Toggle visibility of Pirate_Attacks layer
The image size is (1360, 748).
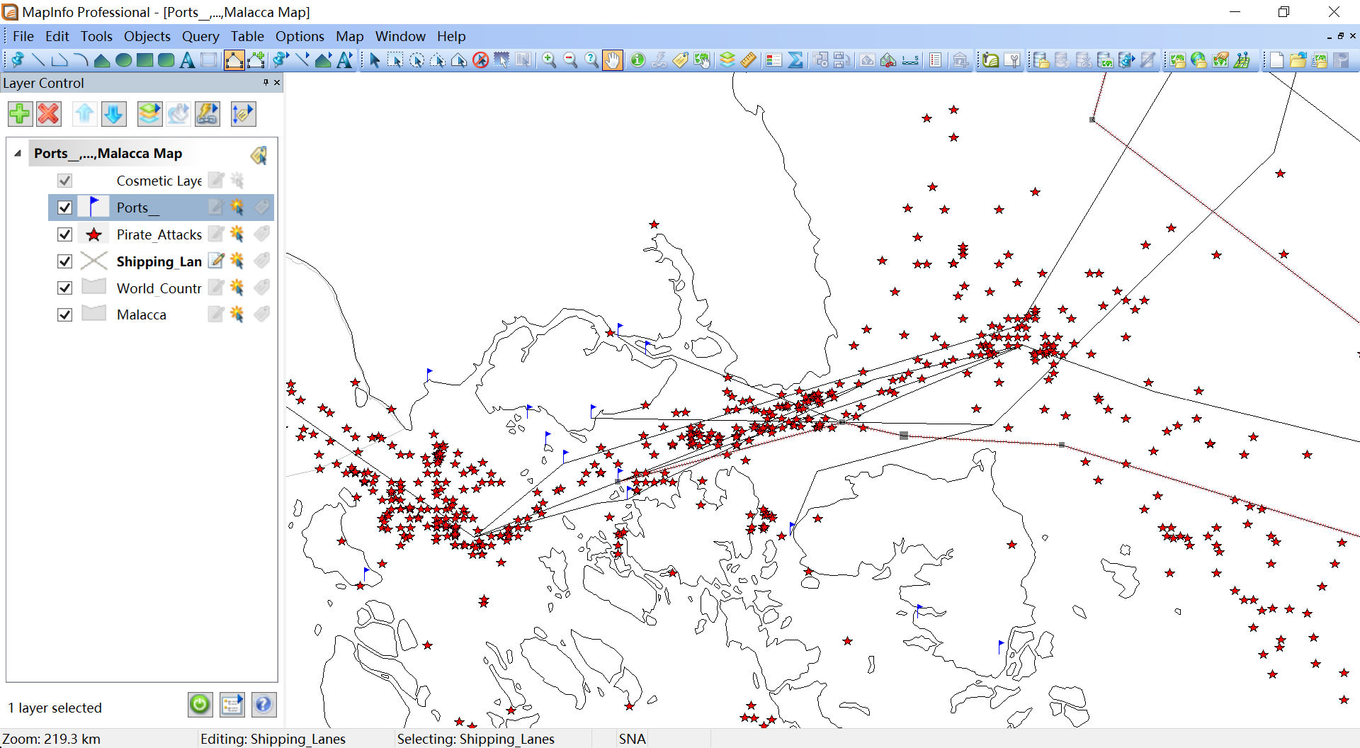(64, 234)
